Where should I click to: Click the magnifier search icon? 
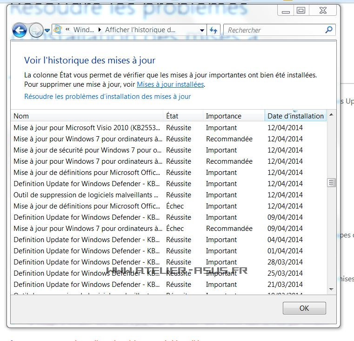pos(329,30)
